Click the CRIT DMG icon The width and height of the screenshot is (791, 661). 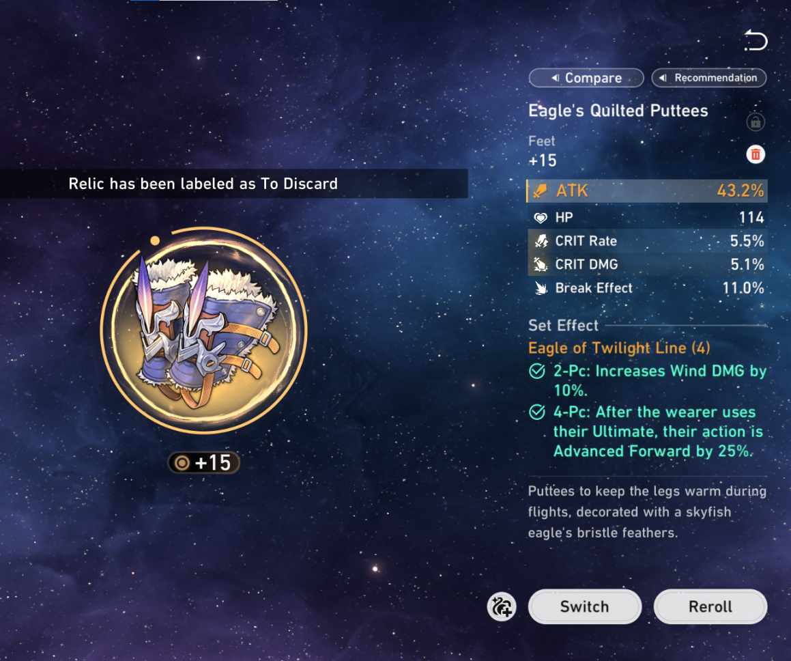(541, 264)
